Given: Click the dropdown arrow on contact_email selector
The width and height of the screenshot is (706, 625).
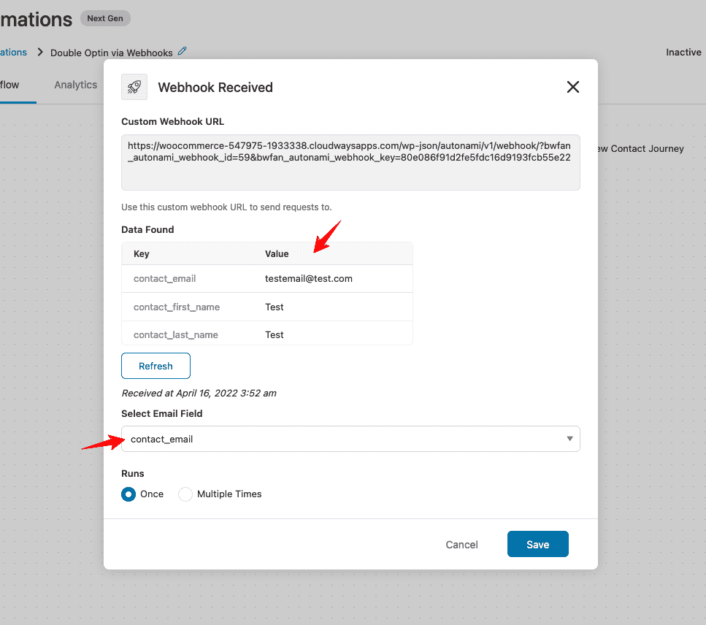Looking at the screenshot, I should (569, 439).
